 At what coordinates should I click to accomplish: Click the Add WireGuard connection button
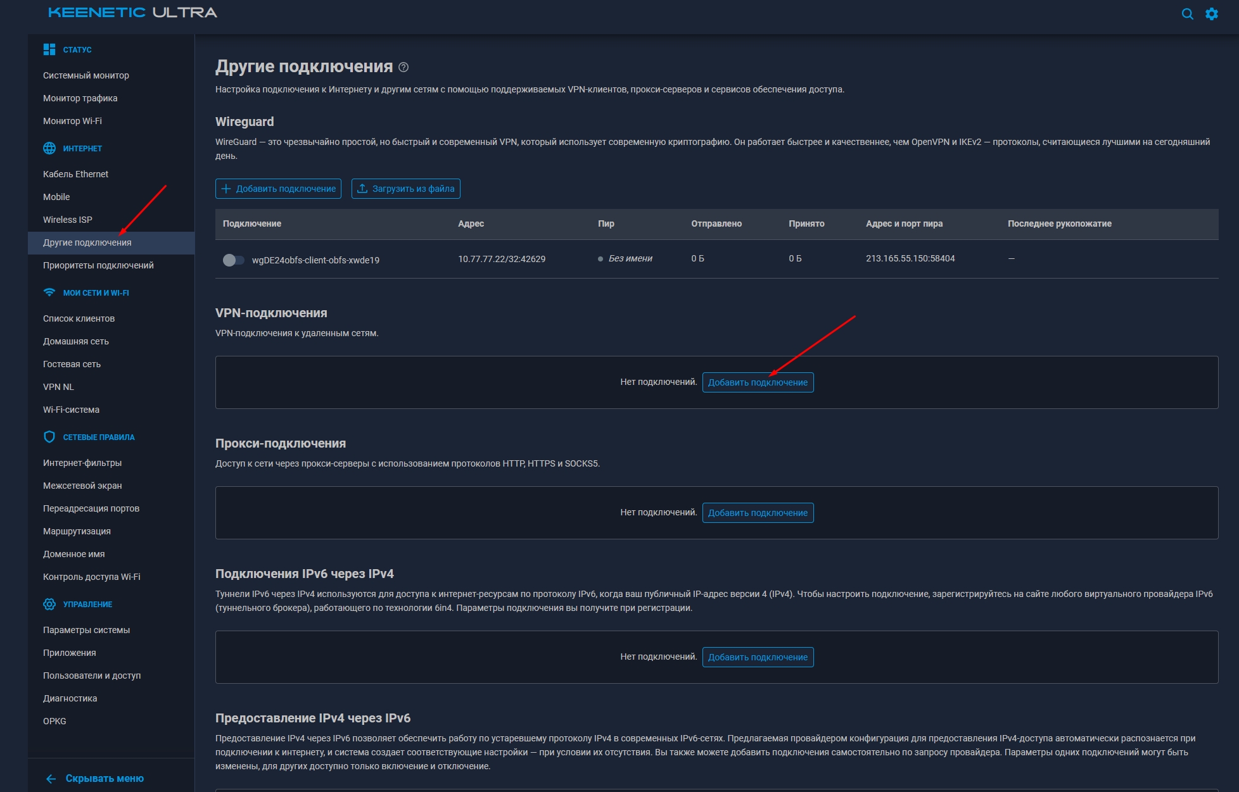[x=278, y=189]
